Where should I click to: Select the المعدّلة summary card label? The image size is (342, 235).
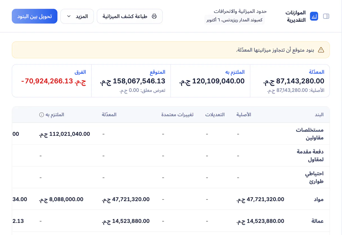pyautogui.click(x=317, y=72)
